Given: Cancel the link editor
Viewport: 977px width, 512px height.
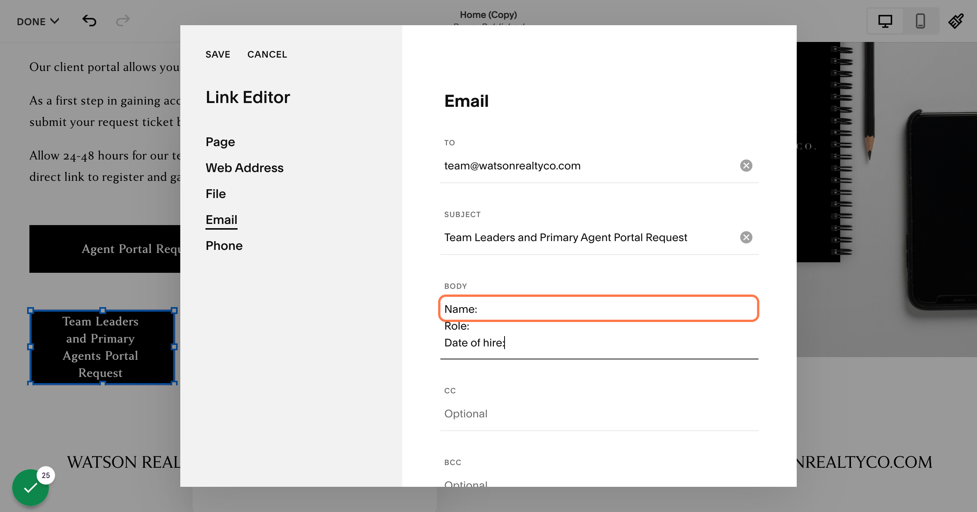Looking at the screenshot, I should click(267, 54).
